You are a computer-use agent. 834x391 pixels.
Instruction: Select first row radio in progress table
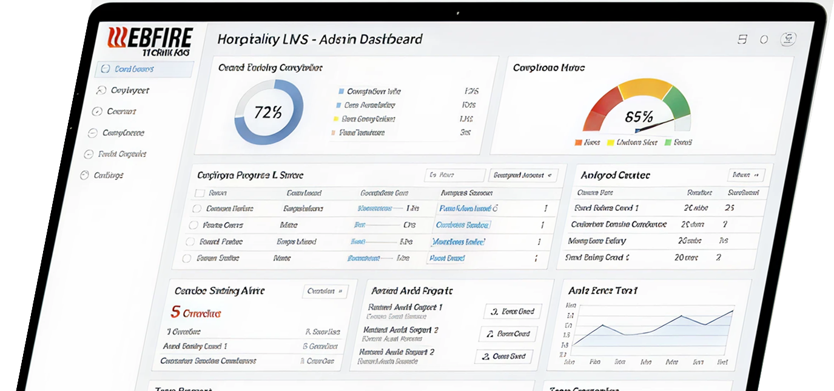click(196, 209)
